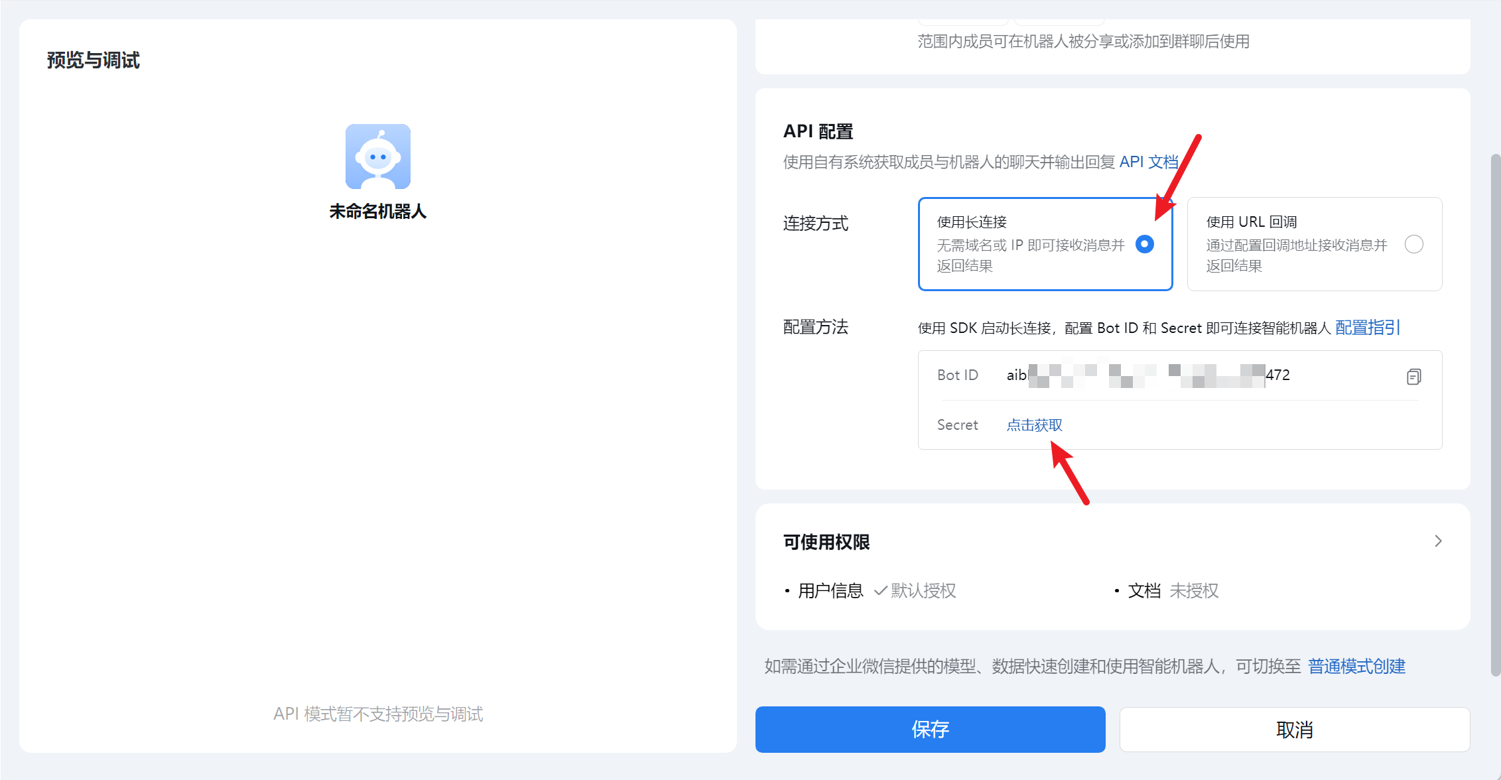Open the 配置指引 link
Screen dimensions: 1501x780
point(1367,328)
